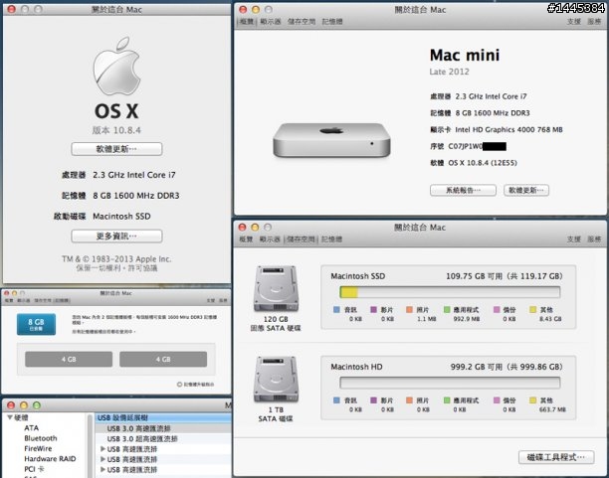Click the 663.7 MB other value
Image resolution: width=609 pixels, height=478 pixels.
[x=552, y=409]
